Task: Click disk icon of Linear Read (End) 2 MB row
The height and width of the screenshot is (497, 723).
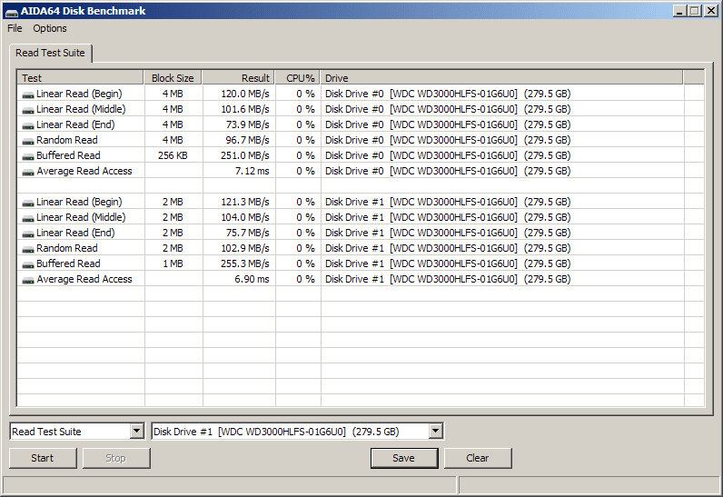Action: 27,234
